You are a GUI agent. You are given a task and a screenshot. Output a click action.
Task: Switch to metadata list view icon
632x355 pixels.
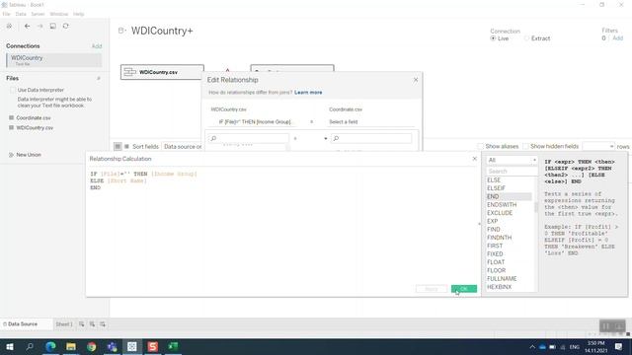126,147
